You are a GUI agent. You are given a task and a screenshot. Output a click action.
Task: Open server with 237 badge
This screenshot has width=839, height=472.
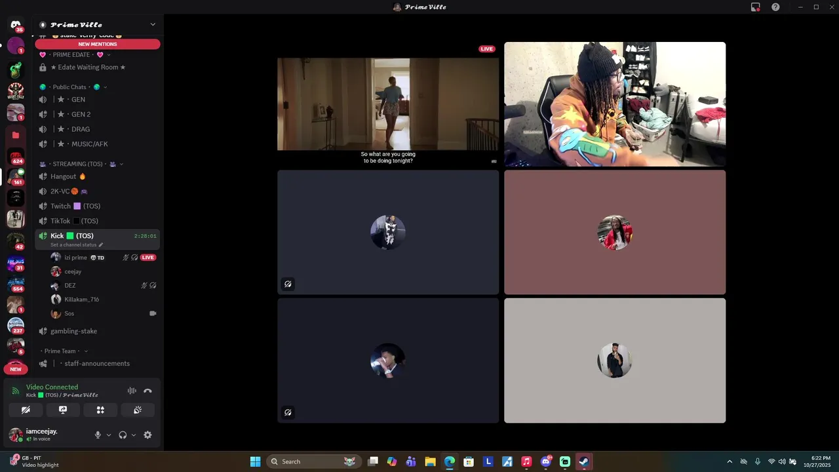click(16, 325)
